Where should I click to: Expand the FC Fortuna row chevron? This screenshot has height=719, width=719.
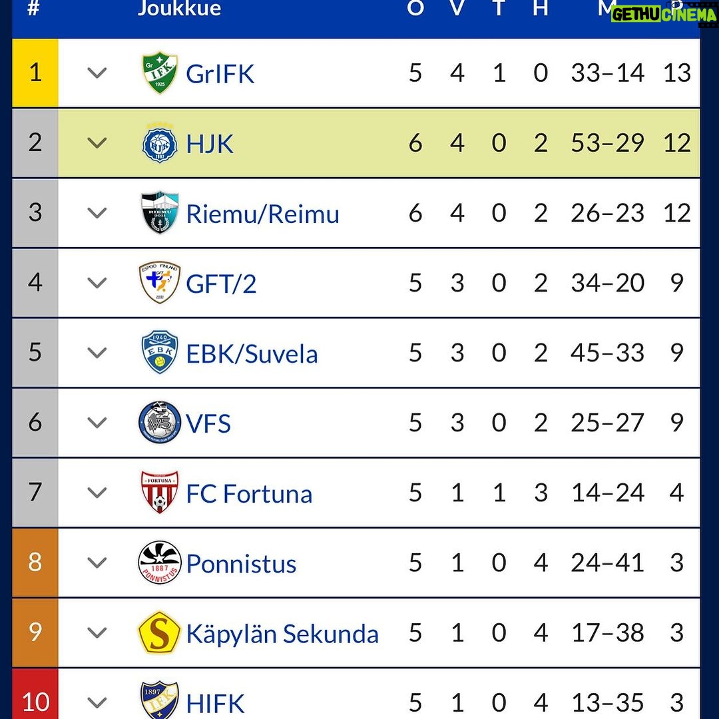[97, 493]
